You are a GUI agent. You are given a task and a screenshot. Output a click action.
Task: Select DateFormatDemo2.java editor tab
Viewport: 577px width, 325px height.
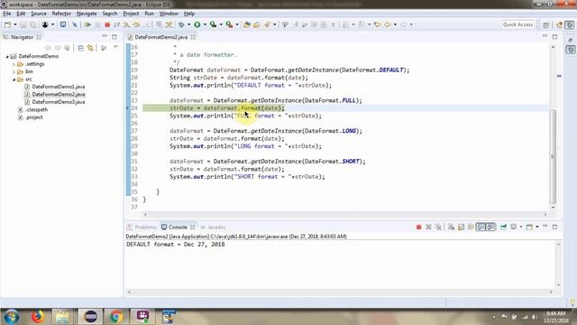(160, 37)
